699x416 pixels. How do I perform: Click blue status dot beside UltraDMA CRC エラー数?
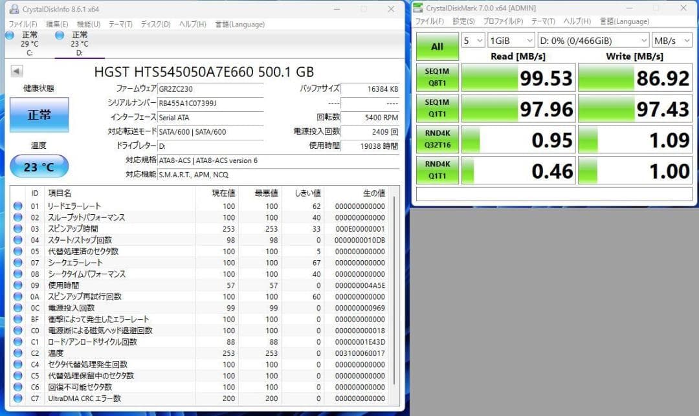pyautogui.click(x=17, y=399)
